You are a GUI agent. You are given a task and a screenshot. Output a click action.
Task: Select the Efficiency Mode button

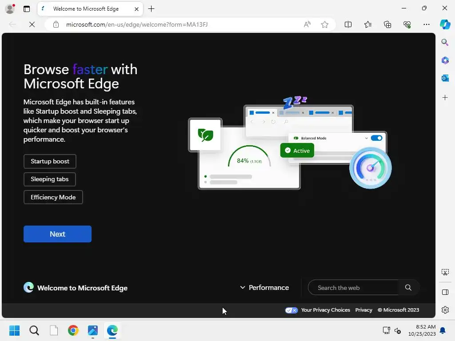click(53, 197)
